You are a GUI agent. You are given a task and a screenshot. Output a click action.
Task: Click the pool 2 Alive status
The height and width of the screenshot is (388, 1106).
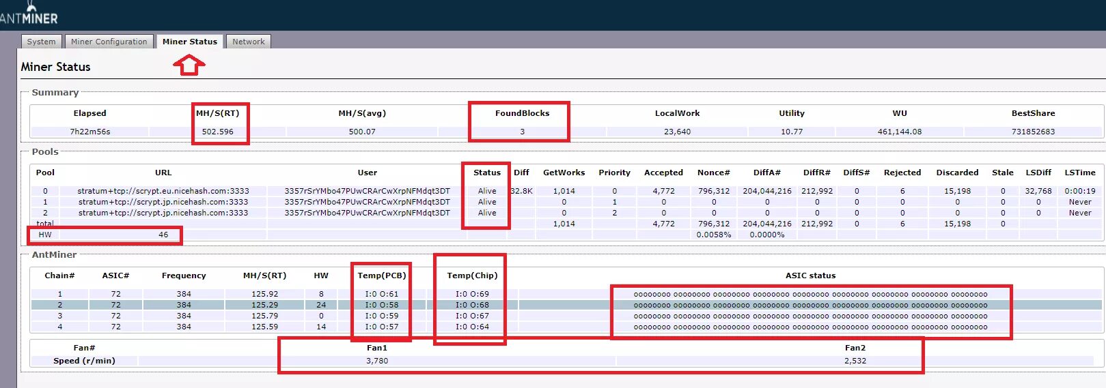(x=487, y=213)
